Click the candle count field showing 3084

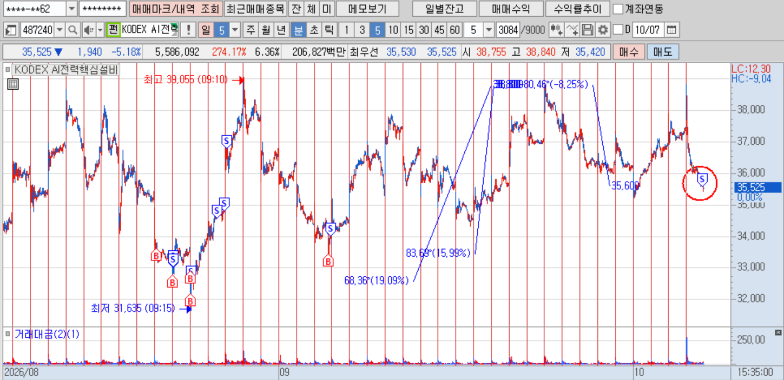[508, 30]
